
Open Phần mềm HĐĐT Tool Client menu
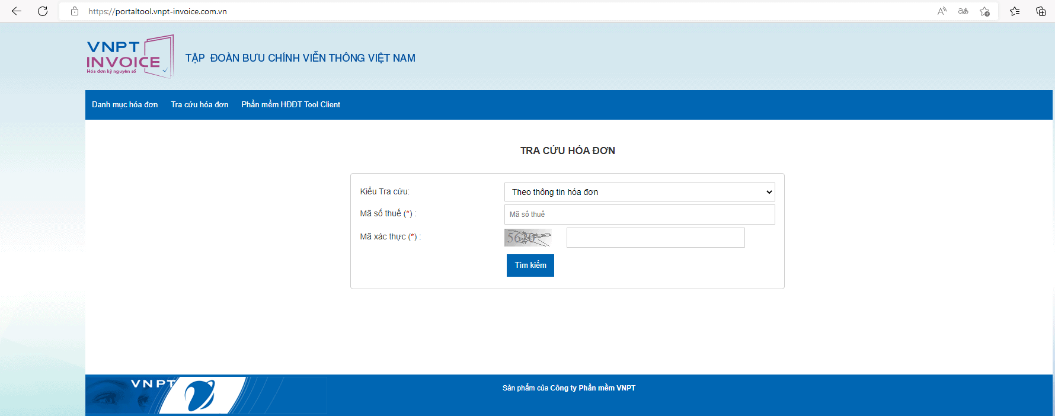290,105
